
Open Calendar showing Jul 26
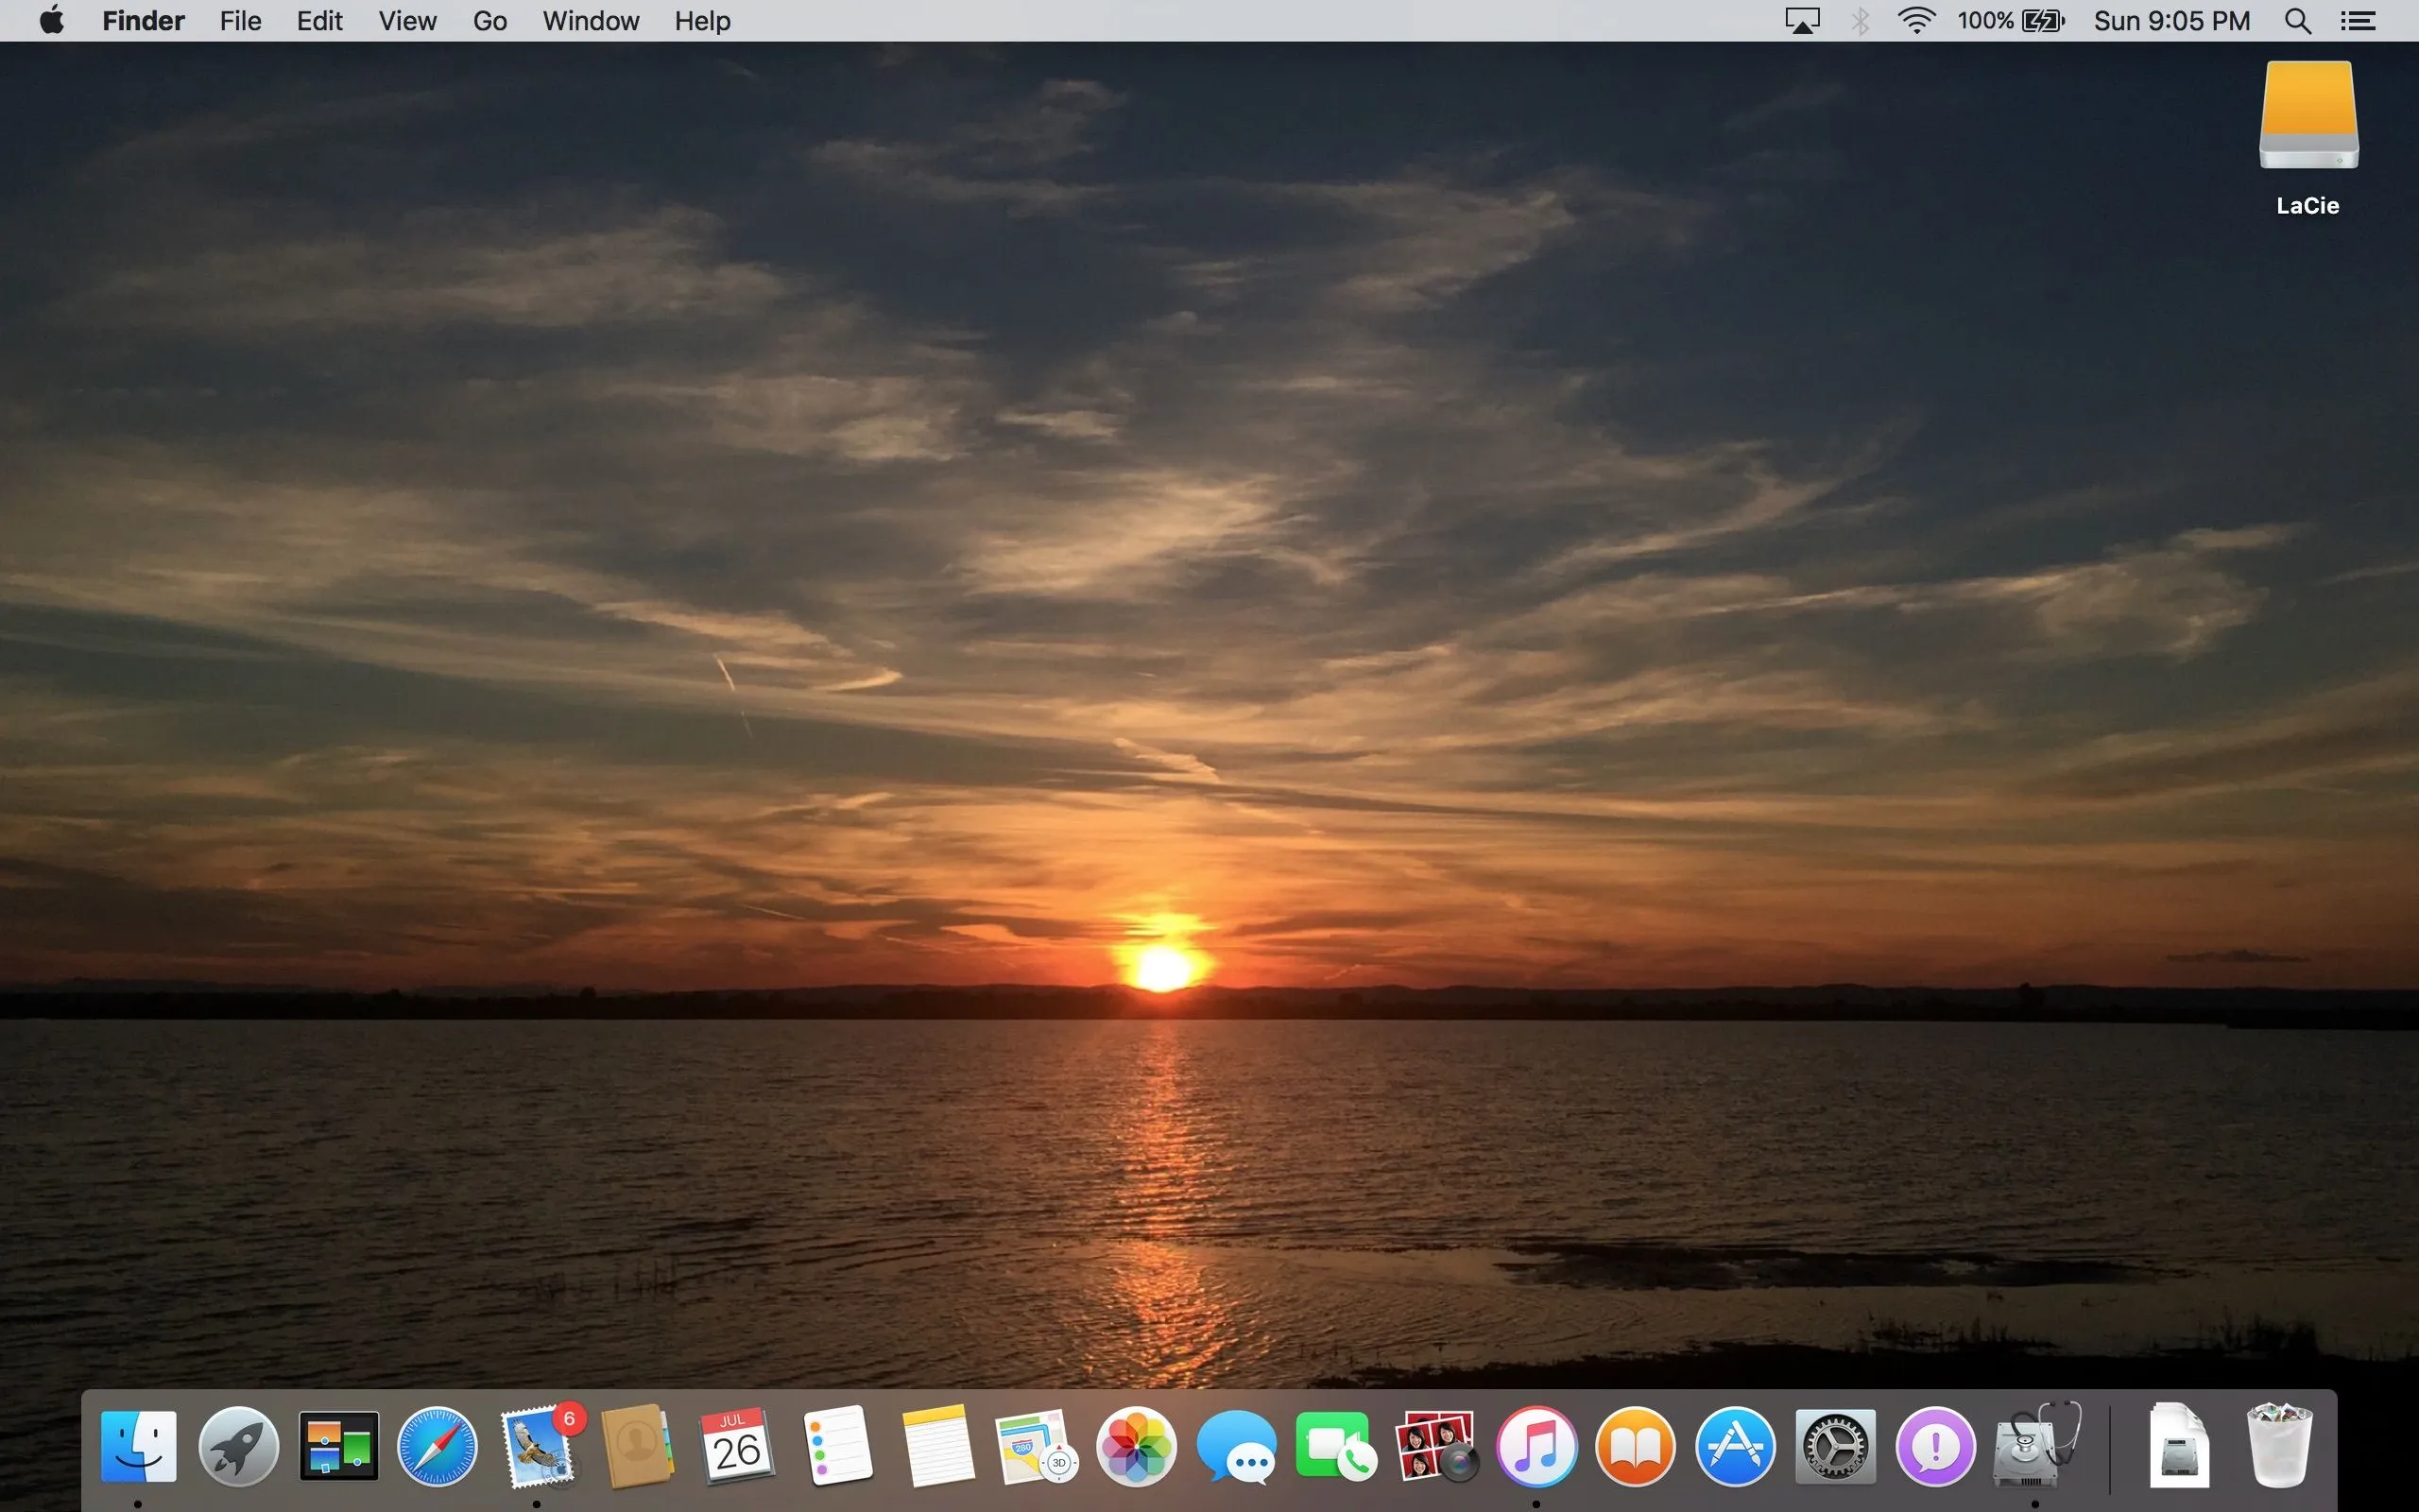[x=737, y=1447]
